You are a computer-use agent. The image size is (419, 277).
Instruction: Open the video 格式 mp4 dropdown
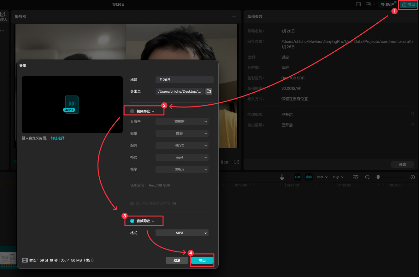tap(182, 157)
